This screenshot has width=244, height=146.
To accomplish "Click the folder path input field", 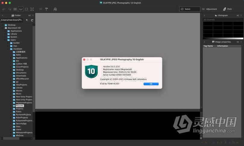I will tap(12, 20).
